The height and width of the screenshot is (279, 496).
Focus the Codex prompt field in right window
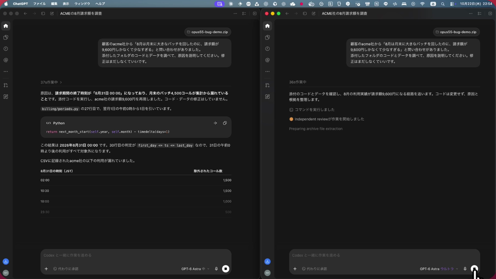tap(384, 255)
